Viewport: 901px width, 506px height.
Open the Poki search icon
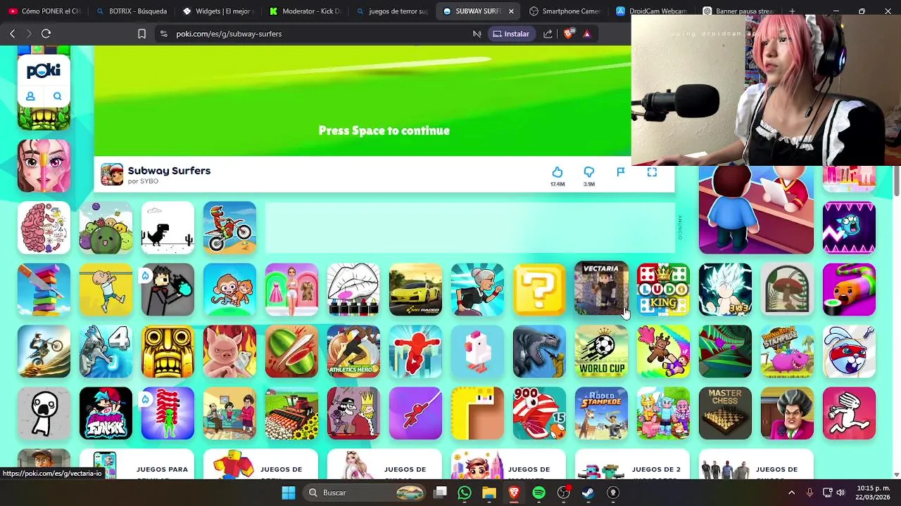[57, 96]
